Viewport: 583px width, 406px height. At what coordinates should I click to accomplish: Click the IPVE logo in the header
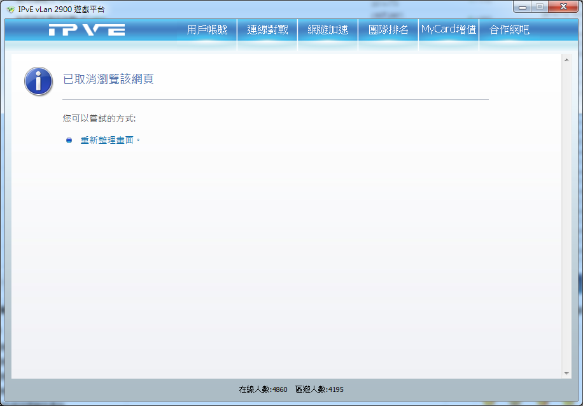point(87,30)
